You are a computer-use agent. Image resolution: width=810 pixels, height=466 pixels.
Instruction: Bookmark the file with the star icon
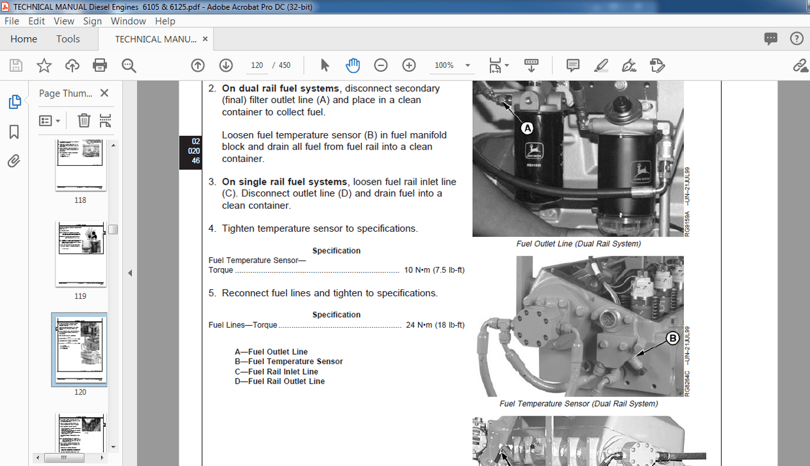44,65
